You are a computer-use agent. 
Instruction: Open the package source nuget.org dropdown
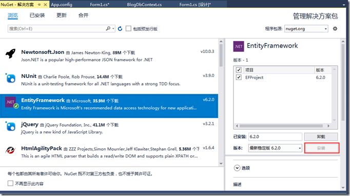[x=326, y=29]
